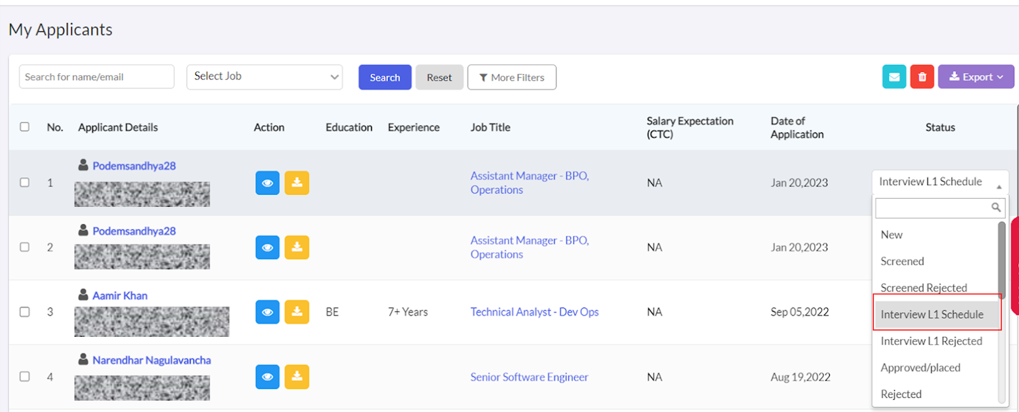Open the Select Job dropdown
1019x412 pixels.
coord(264,77)
